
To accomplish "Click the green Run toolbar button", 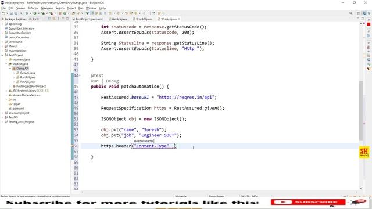I will coord(35,13).
